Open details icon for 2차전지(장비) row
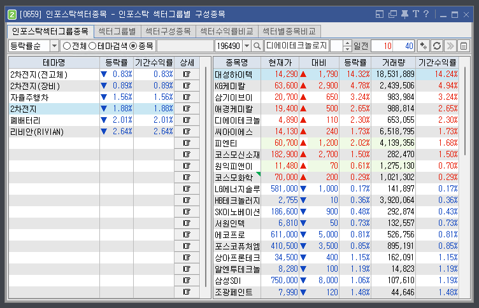Viewport: 479px width, 308px height. click(187, 86)
